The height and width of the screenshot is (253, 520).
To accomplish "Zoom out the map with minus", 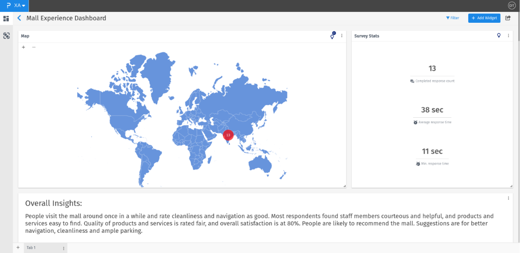I will (33, 47).
